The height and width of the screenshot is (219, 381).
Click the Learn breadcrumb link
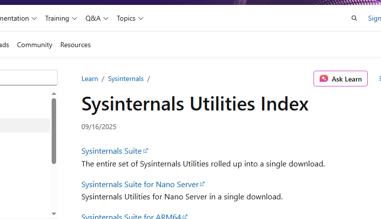[x=90, y=79]
